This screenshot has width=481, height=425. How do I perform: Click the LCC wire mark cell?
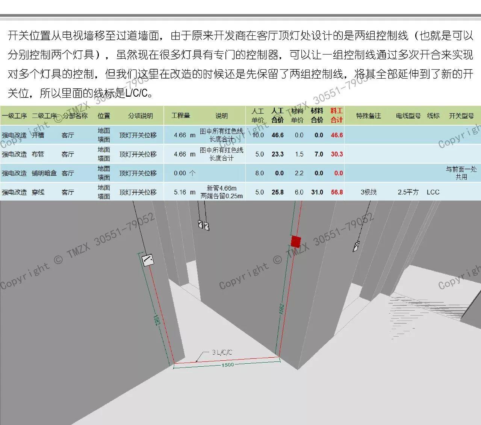click(433, 192)
